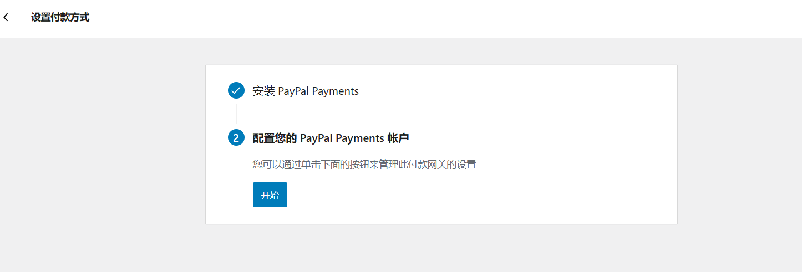Expand step 2 of the setup stepper
The image size is (802, 272).
(x=331, y=138)
